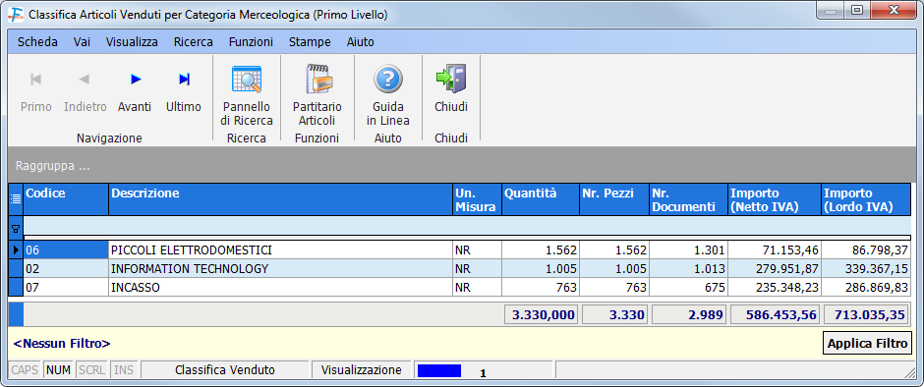The height and width of the screenshot is (387, 924).
Task: Sort by the Descrizione column header
Action: (280, 199)
